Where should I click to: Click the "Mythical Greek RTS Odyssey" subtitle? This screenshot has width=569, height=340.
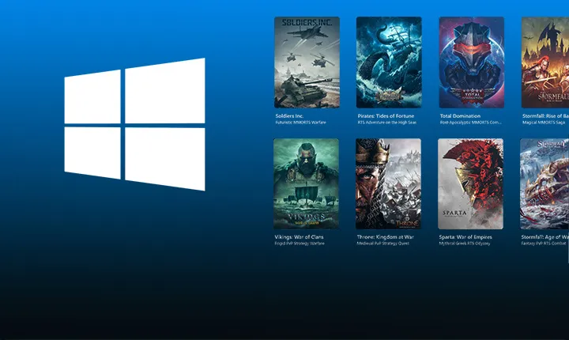coord(465,244)
